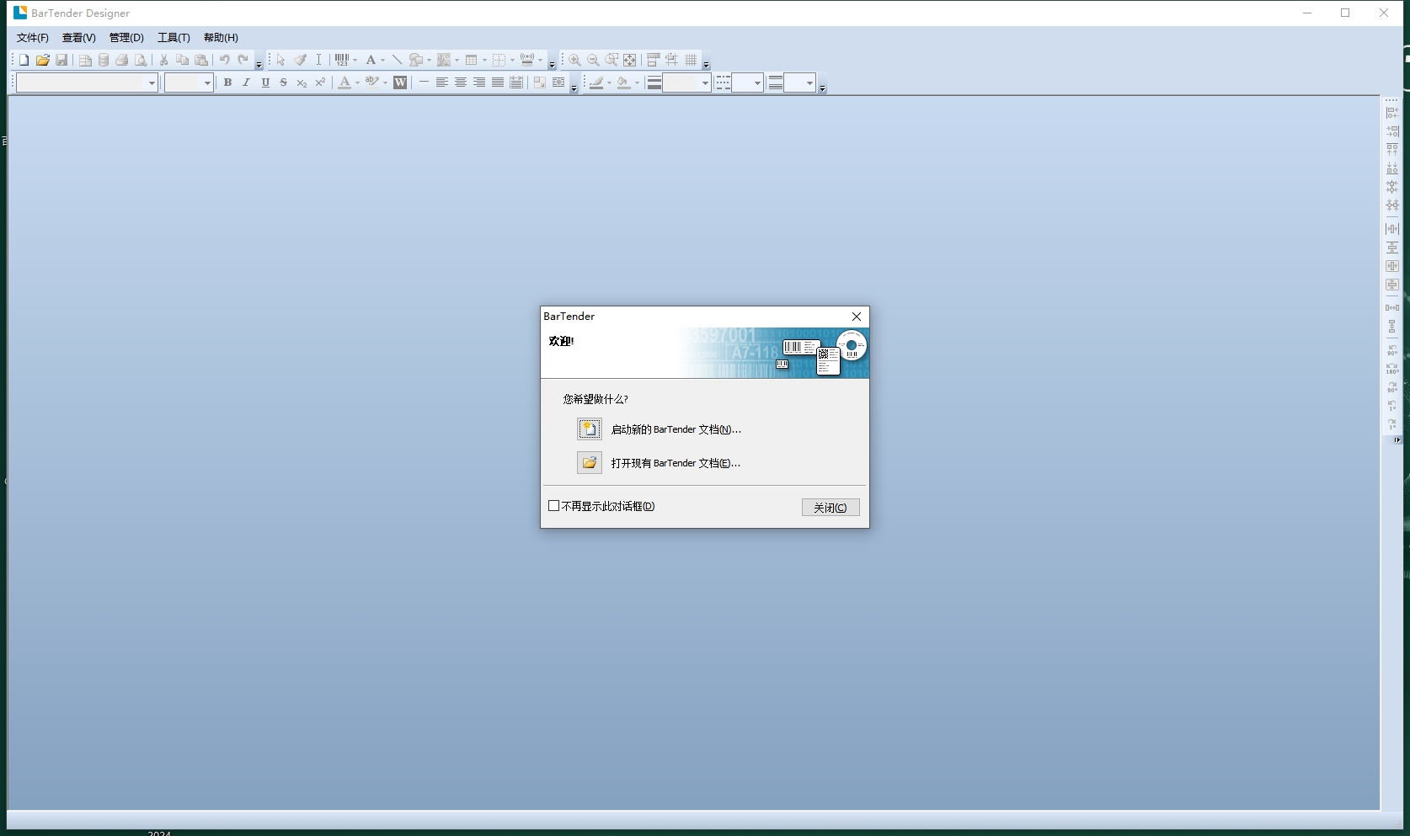Screen dimensions: 1410x836
Task: Click the new document icon in welcome dialog
Action: [x=590, y=429]
